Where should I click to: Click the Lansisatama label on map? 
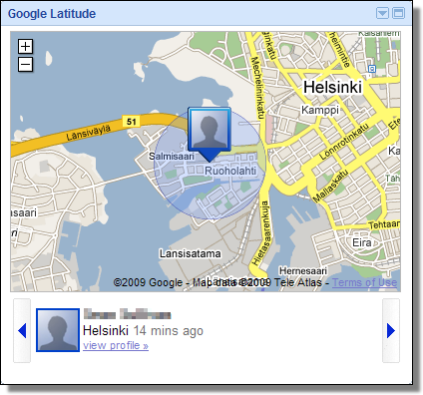click(191, 253)
